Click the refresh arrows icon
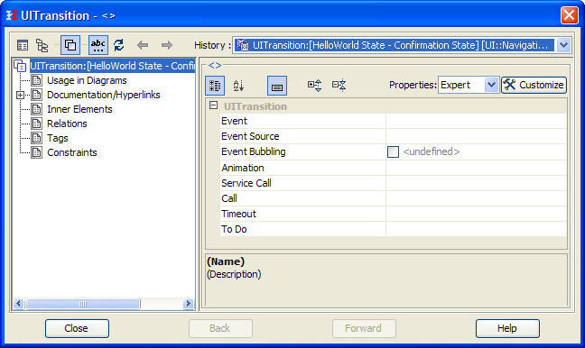Viewport: 585px width, 348px height. (x=119, y=45)
